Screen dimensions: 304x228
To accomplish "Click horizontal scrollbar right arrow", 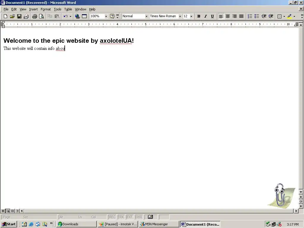I will point(296,211).
